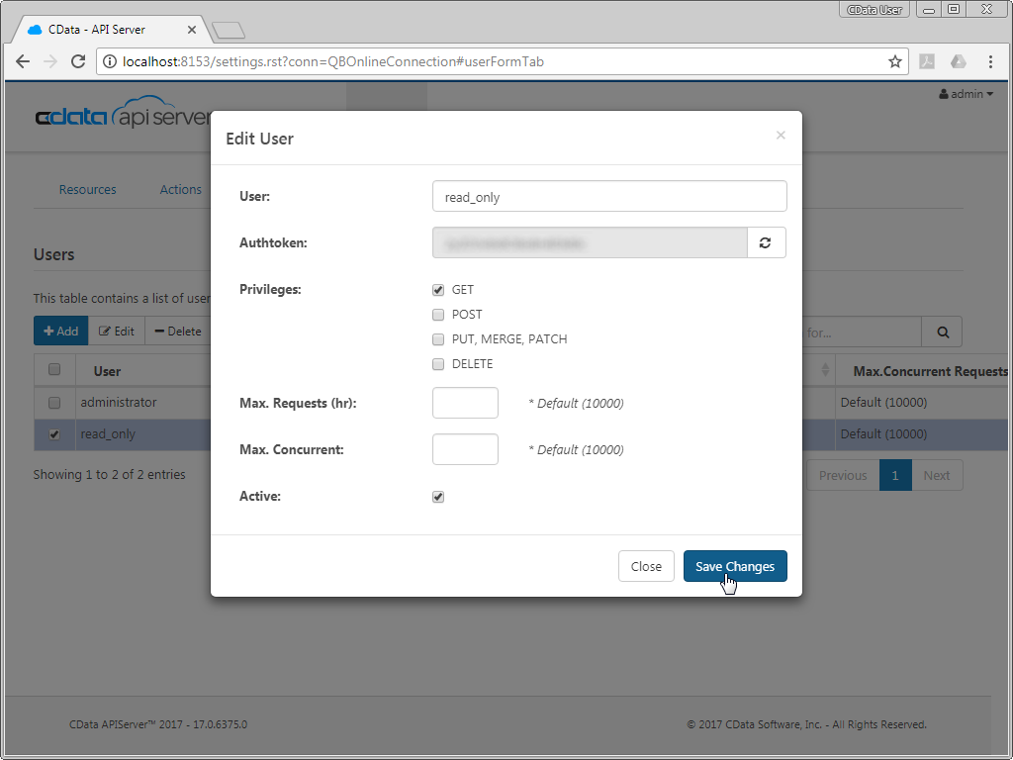Uncheck the GET privilege checkbox

coord(438,290)
